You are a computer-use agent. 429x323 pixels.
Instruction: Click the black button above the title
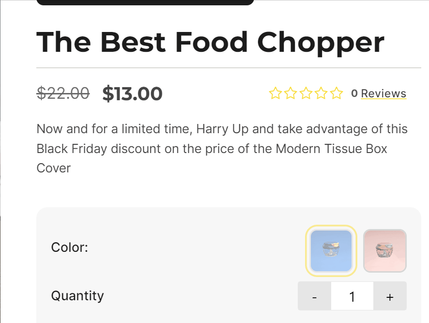pyautogui.click(x=145, y=2)
